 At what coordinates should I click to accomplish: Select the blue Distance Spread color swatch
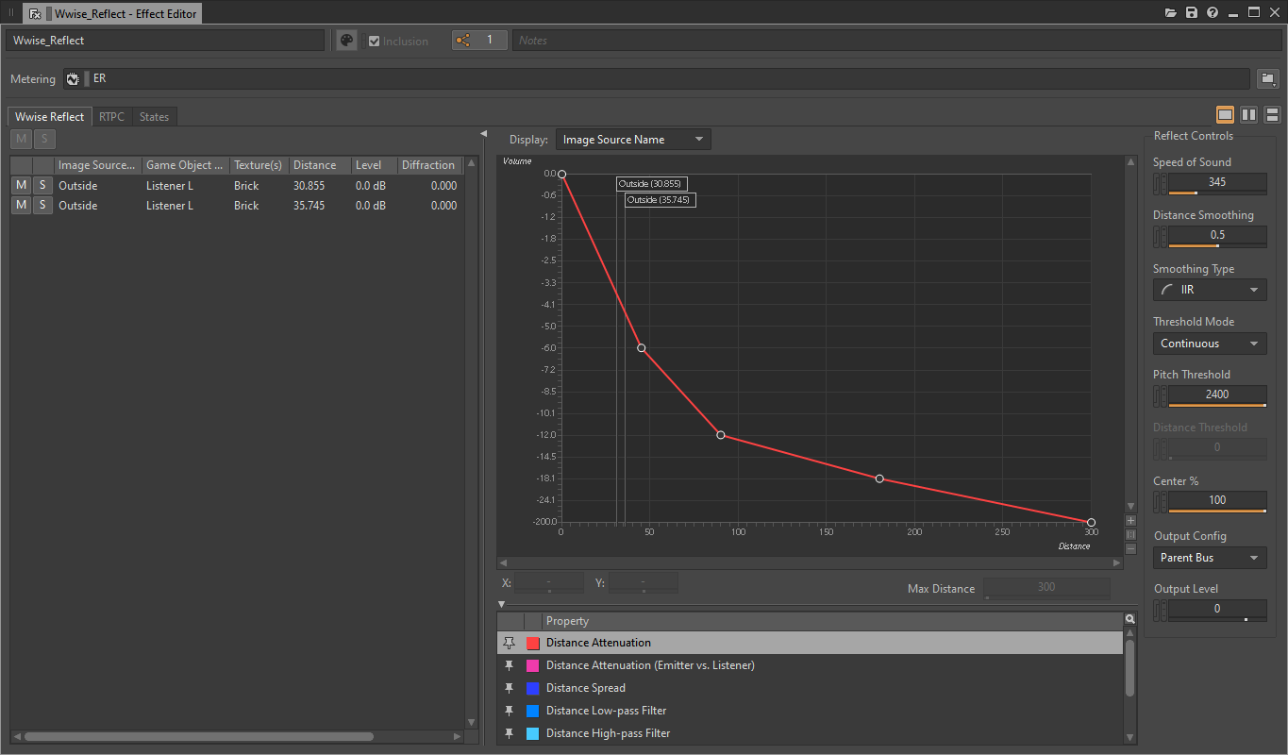tap(532, 688)
